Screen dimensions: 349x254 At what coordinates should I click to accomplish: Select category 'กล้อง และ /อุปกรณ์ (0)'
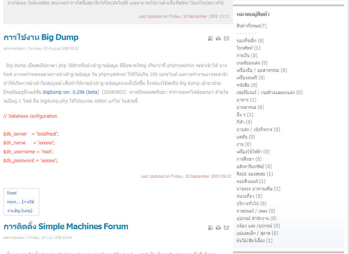pos(258,226)
